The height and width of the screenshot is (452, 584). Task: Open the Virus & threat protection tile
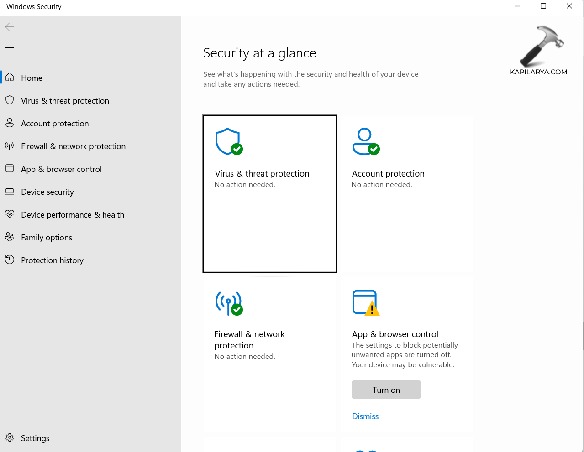point(269,194)
